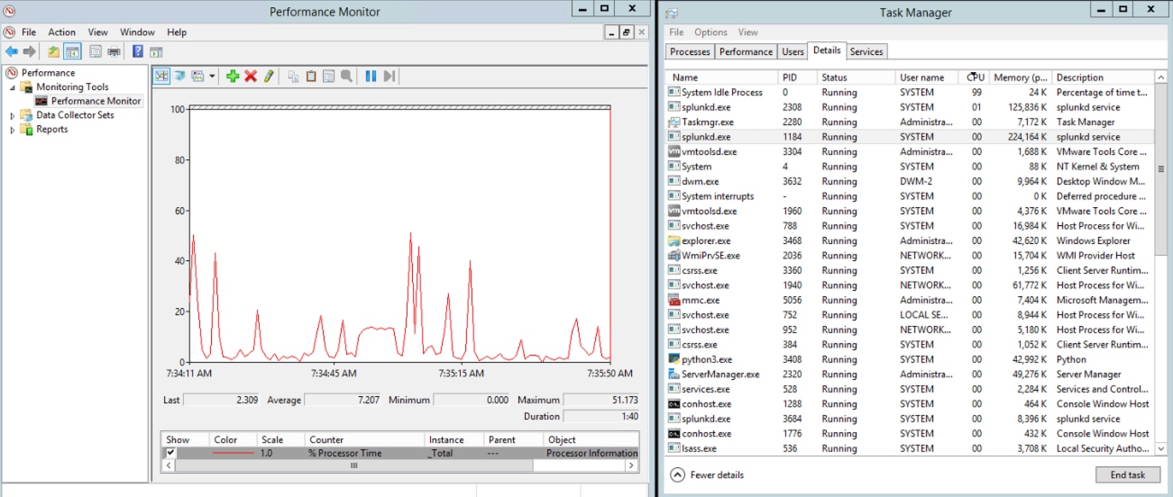The height and width of the screenshot is (497, 1173).
Task: Open the Action menu in Performance Monitor
Action: [x=62, y=32]
